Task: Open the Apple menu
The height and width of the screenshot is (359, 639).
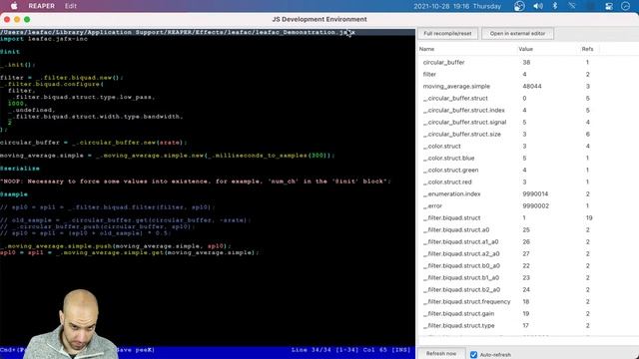Action: point(14,6)
